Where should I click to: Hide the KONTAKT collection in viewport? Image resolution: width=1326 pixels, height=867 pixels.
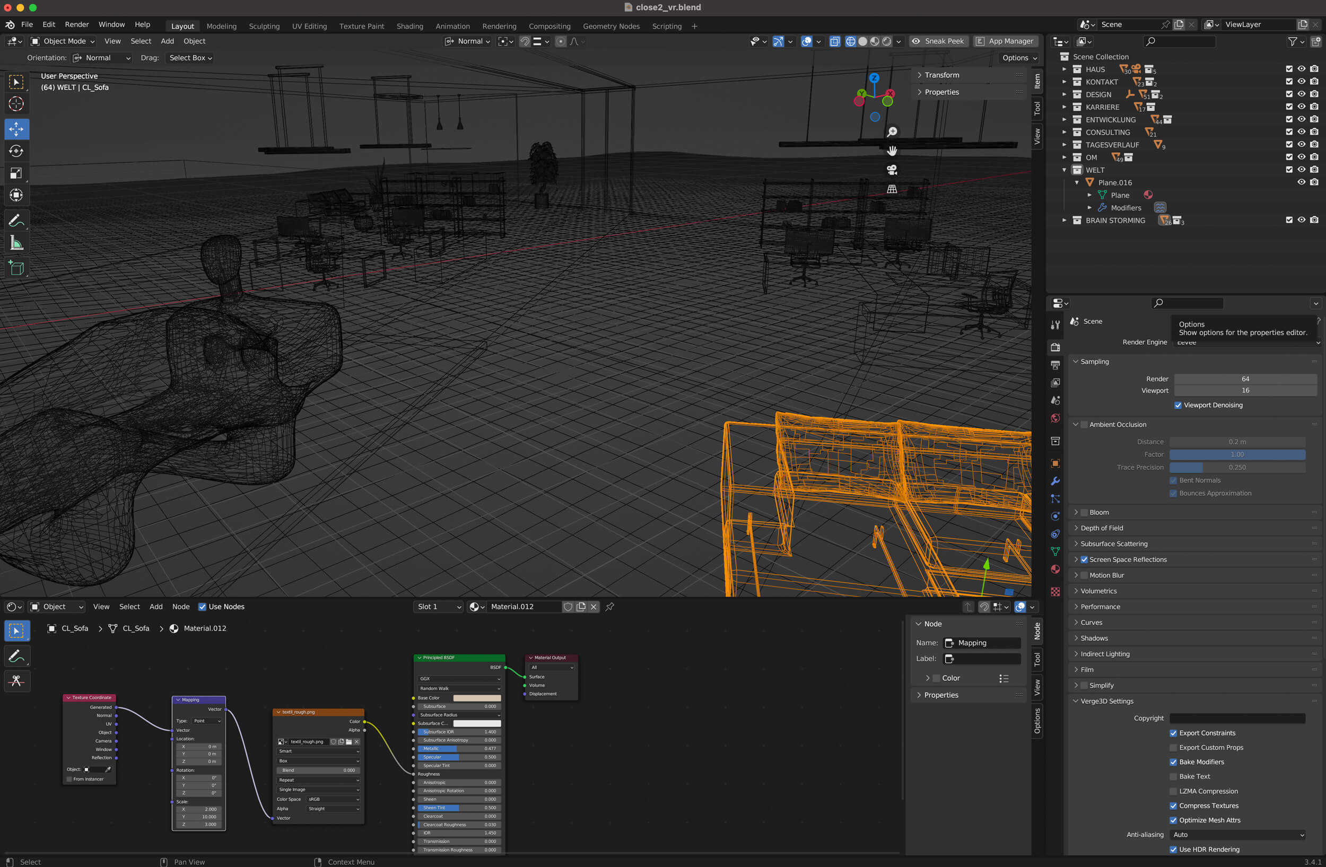point(1302,81)
